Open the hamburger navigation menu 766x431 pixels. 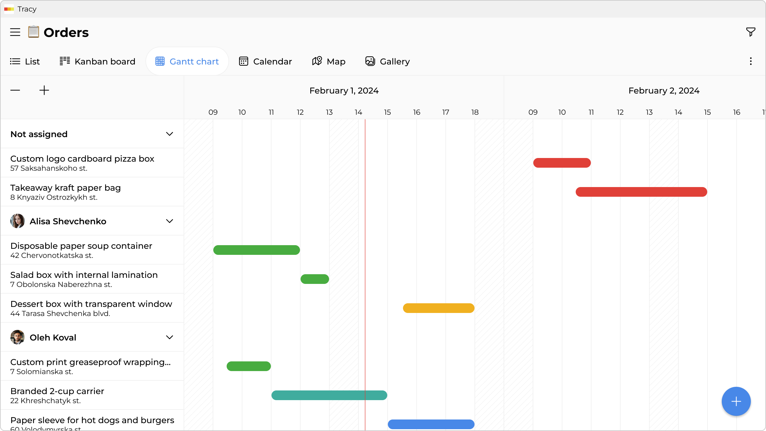point(15,32)
